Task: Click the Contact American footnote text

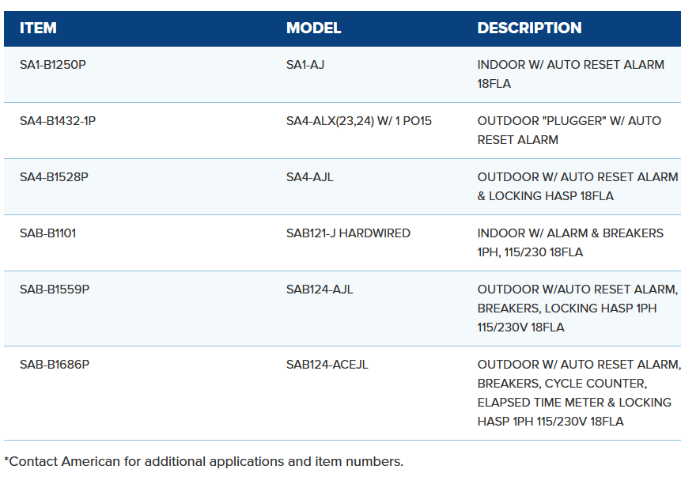Action: [x=203, y=461]
